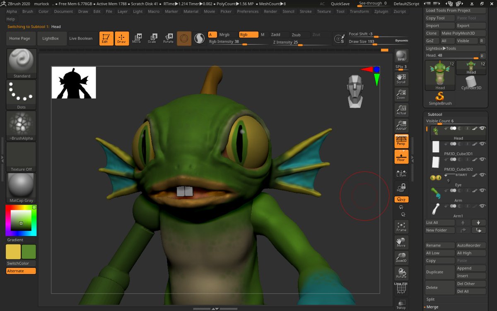Switch to Scale transform mode

point(152,39)
